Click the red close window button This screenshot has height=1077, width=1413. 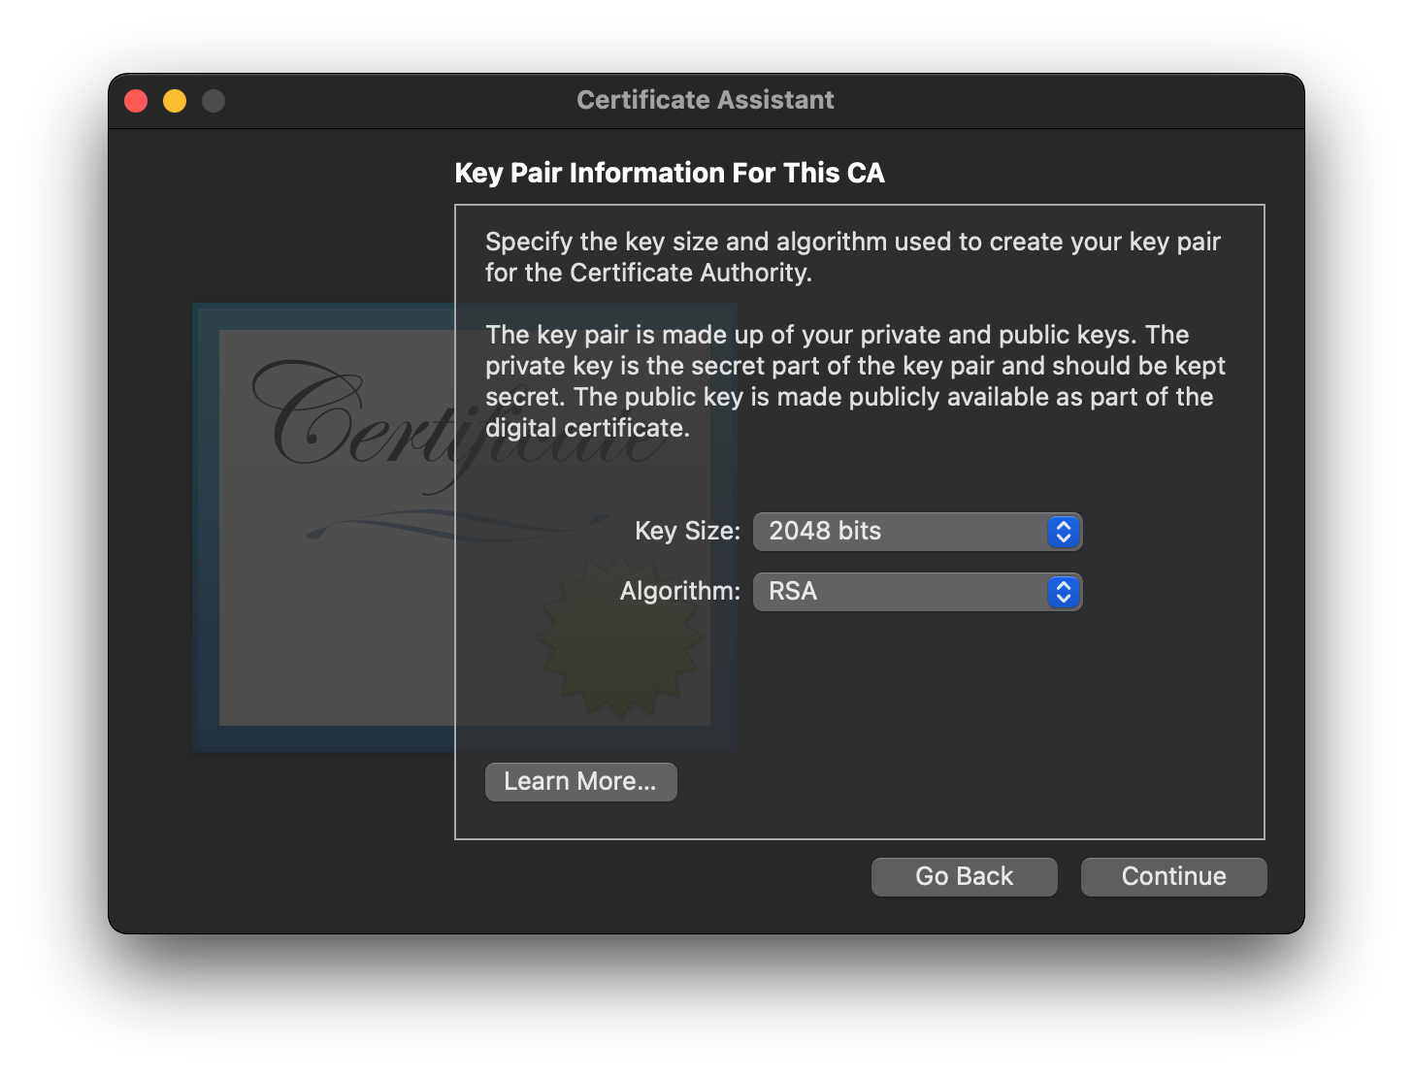[x=136, y=101]
